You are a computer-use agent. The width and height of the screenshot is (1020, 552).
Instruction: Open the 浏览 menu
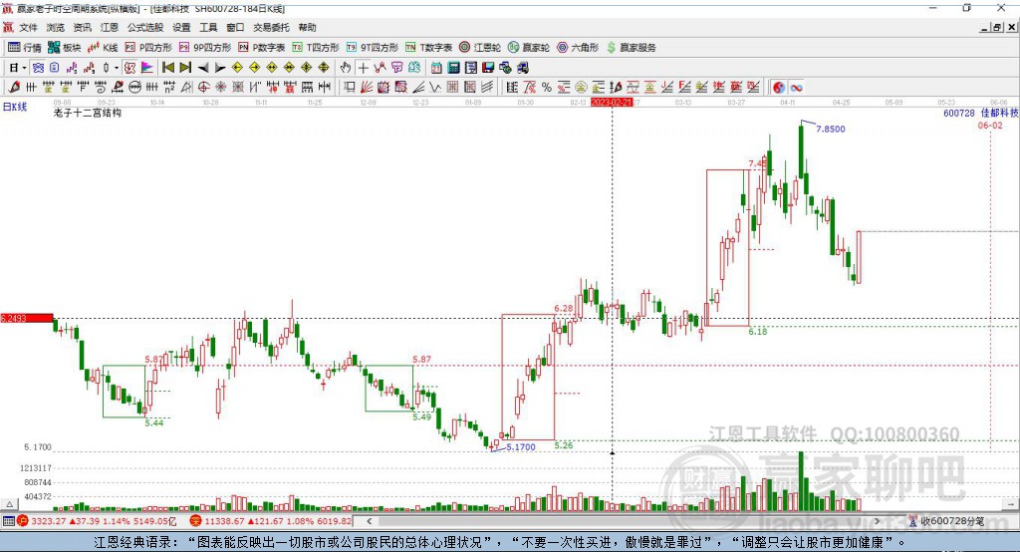pos(56,27)
